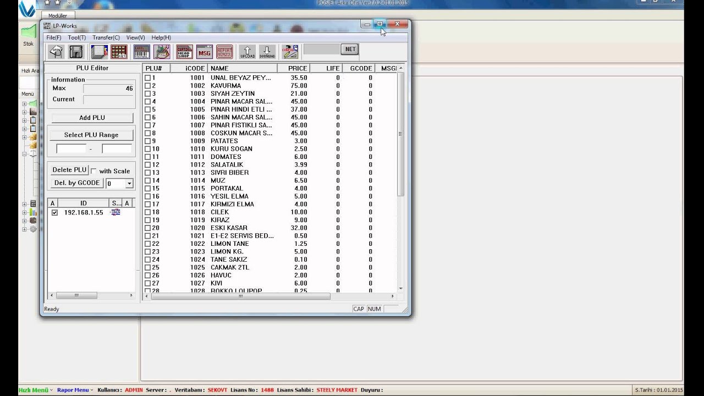Image resolution: width=704 pixels, height=396 pixels.
Task: Click the Select PLU Range button
Action: pyautogui.click(x=91, y=135)
